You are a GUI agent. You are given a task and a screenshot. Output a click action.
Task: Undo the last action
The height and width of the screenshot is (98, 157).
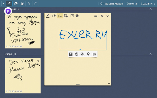(x=29, y=3)
